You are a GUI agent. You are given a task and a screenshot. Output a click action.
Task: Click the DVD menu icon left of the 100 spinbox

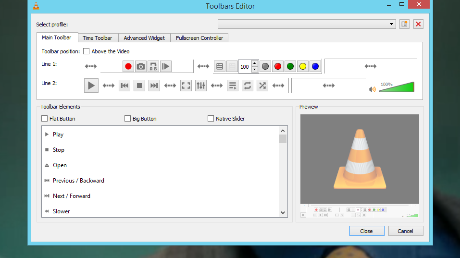pos(220,67)
